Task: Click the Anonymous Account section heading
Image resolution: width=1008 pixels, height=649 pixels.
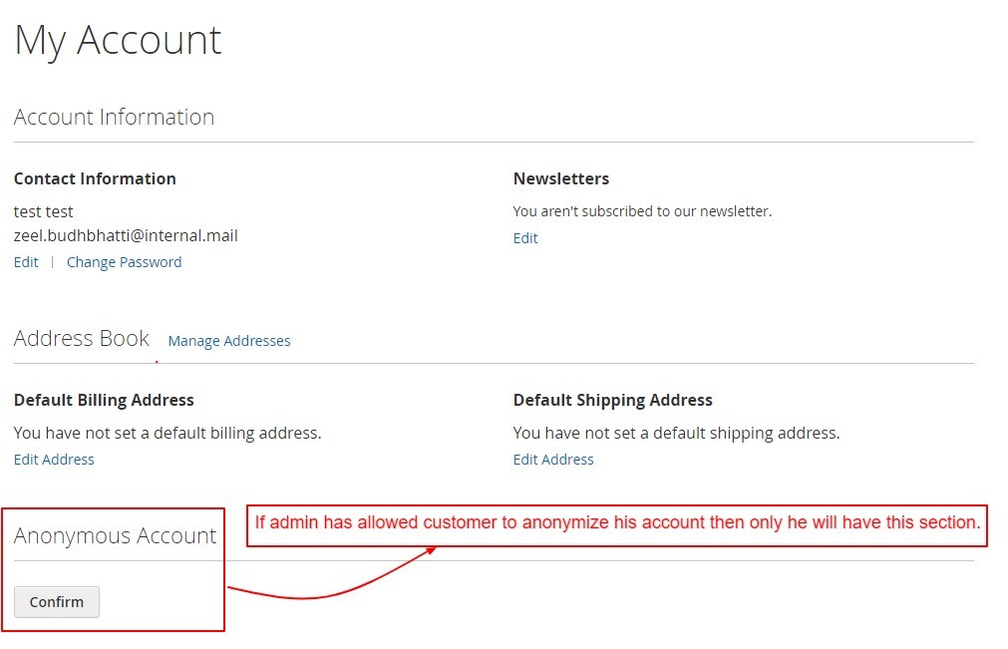Action: click(x=115, y=535)
